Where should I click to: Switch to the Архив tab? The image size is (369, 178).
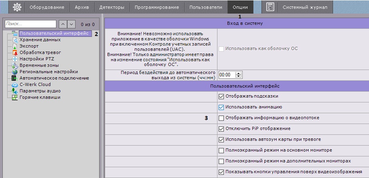(x=82, y=7)
